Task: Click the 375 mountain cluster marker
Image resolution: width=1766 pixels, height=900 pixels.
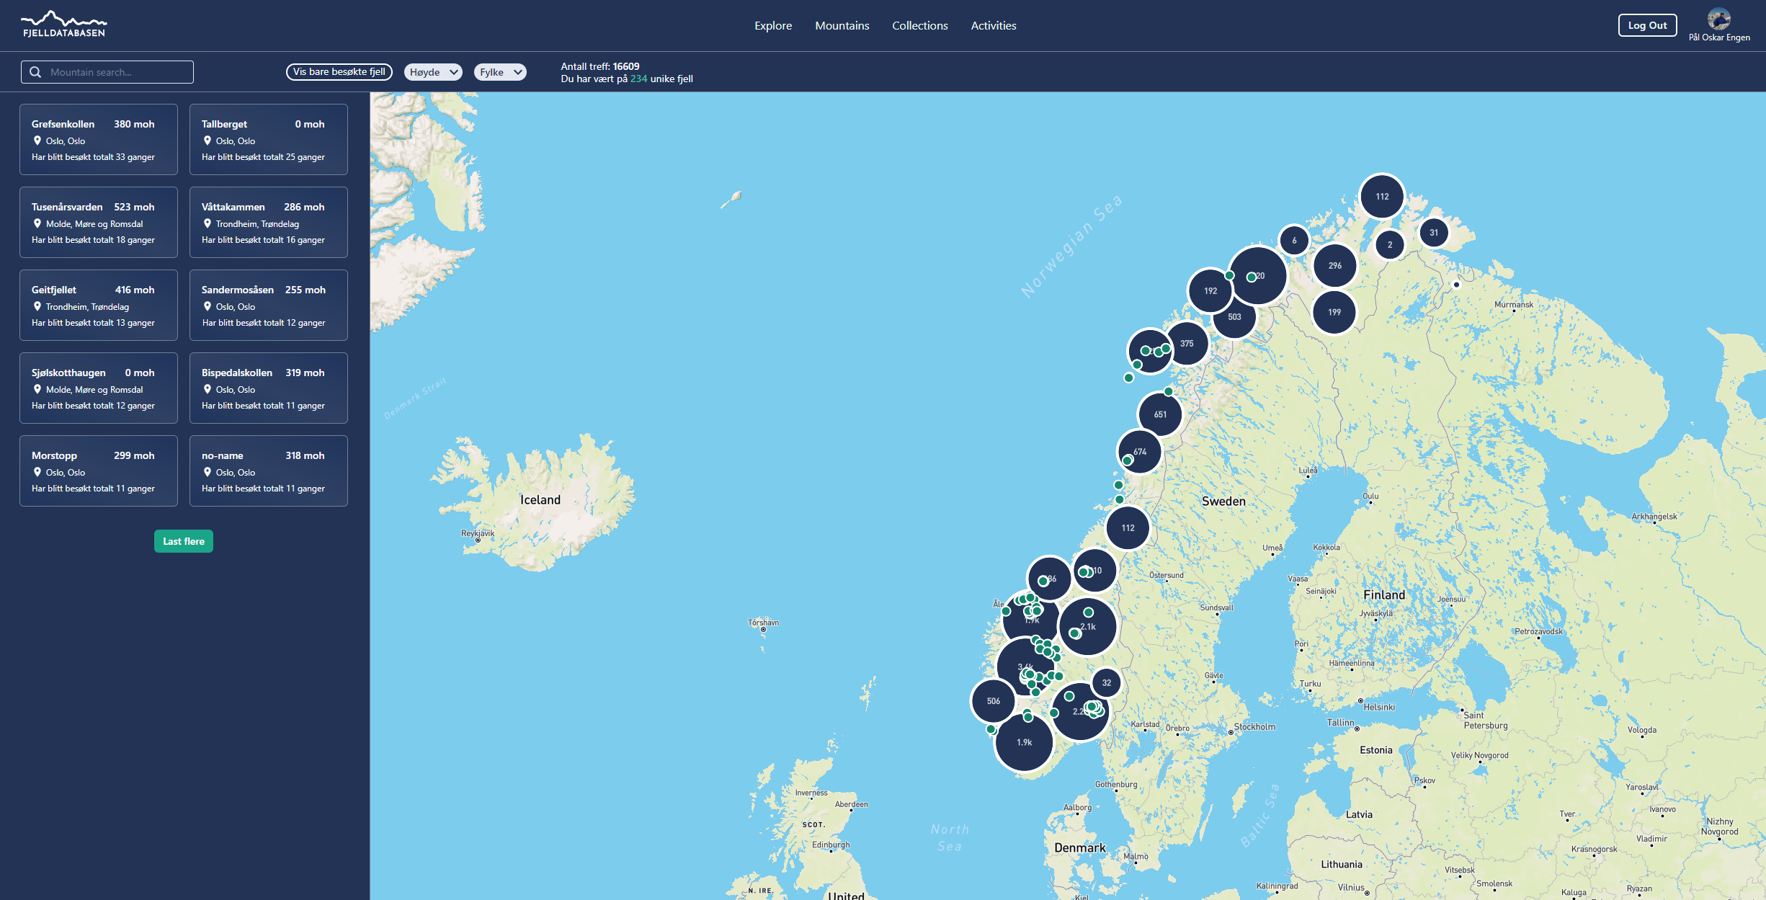Action: pos(1186,344)
